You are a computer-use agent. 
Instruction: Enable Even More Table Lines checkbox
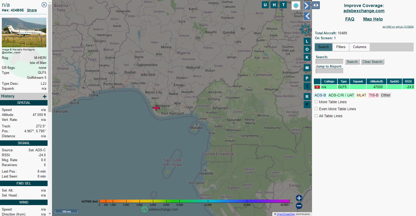(x=316, y=109)
